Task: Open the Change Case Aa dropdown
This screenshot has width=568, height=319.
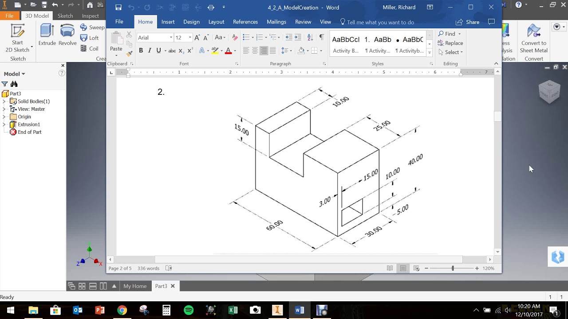Action: 221,38
